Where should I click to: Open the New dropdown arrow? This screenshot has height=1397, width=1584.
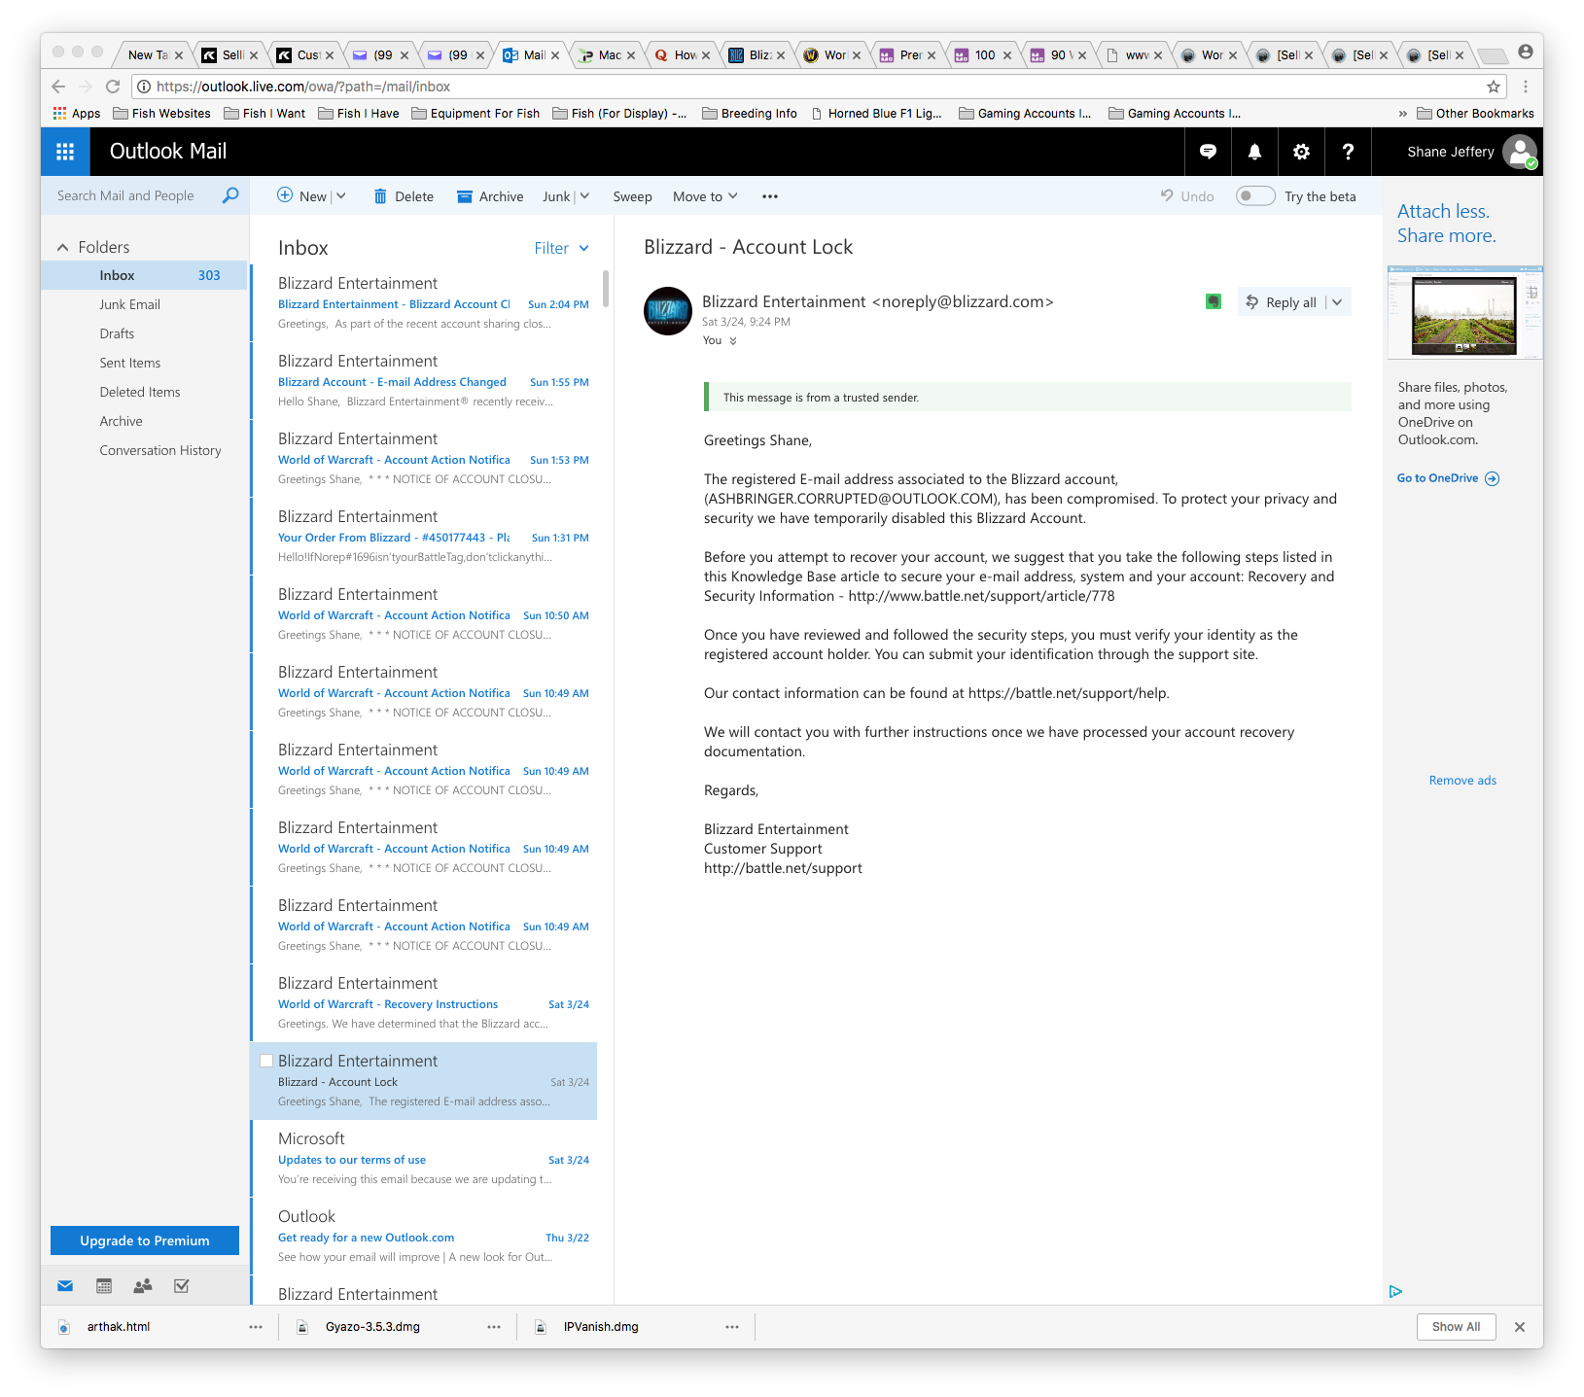[x=341, y=195]
